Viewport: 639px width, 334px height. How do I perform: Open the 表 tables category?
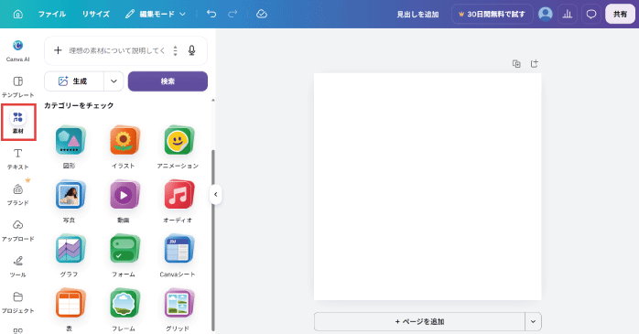[70, 309]
